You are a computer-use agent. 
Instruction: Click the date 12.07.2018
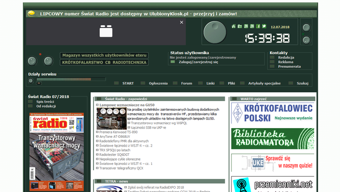click(280, 27)
